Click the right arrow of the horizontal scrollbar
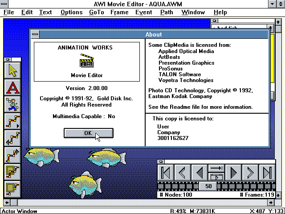Viewport: 285px width, 214px height. point(271,202)
